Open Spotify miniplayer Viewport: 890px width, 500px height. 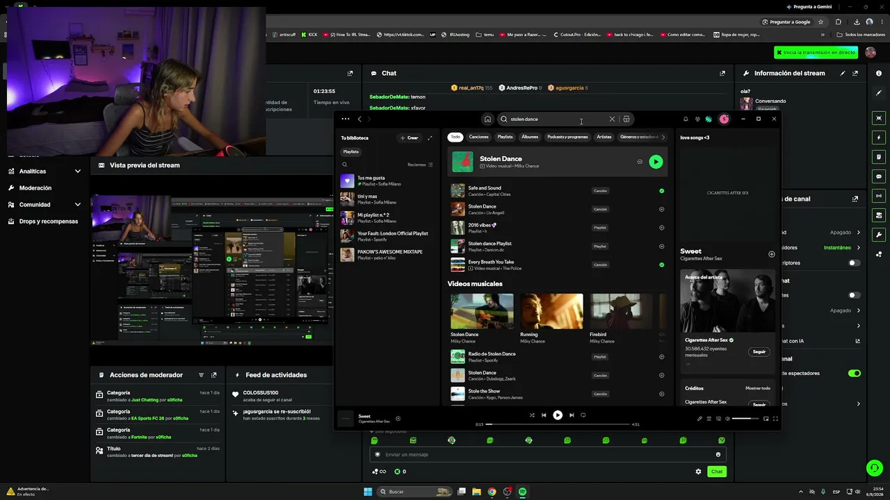[766, 419]
